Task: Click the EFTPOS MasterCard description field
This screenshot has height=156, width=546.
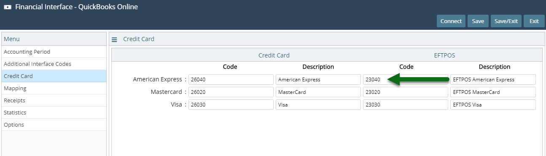Action: 493,92
